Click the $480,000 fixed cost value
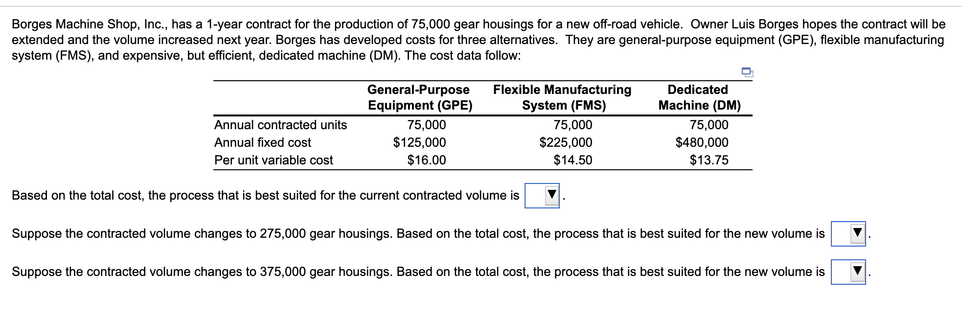 click(x=703, y=142)
